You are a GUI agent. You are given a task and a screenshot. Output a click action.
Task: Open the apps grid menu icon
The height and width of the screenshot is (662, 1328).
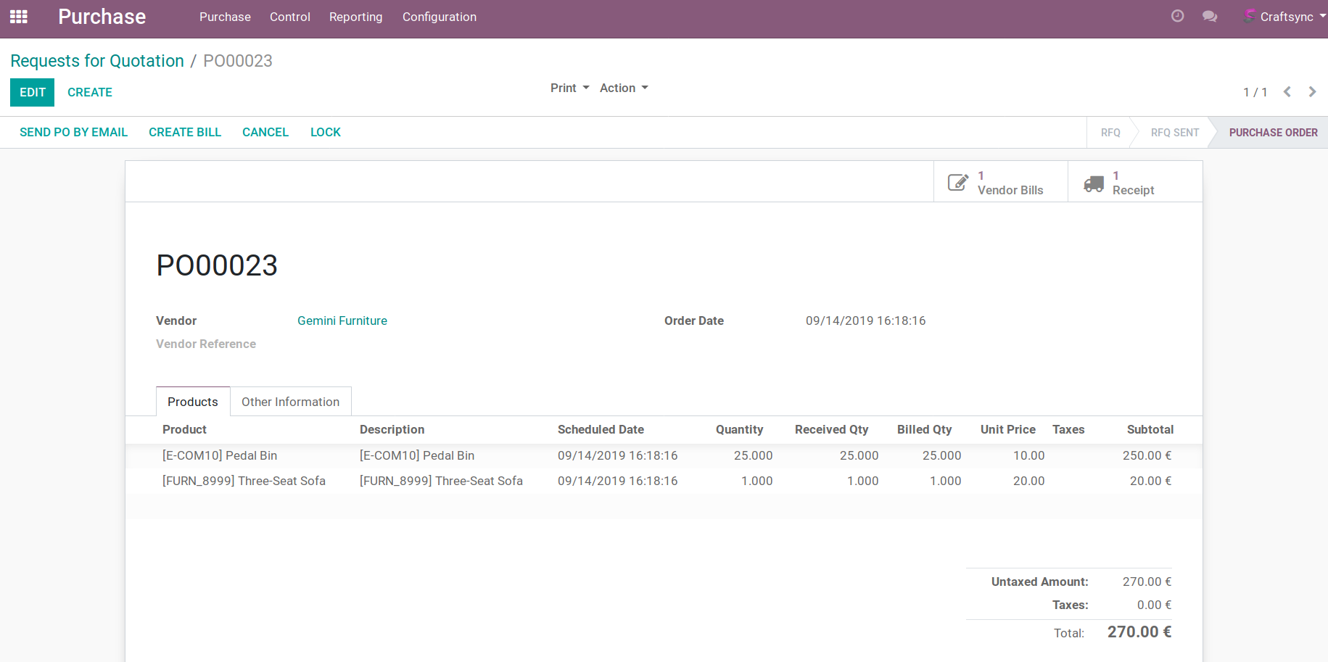point(19,17)
